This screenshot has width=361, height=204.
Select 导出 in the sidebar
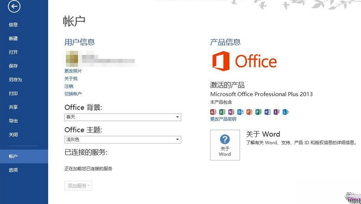click(x=13, y=121)
